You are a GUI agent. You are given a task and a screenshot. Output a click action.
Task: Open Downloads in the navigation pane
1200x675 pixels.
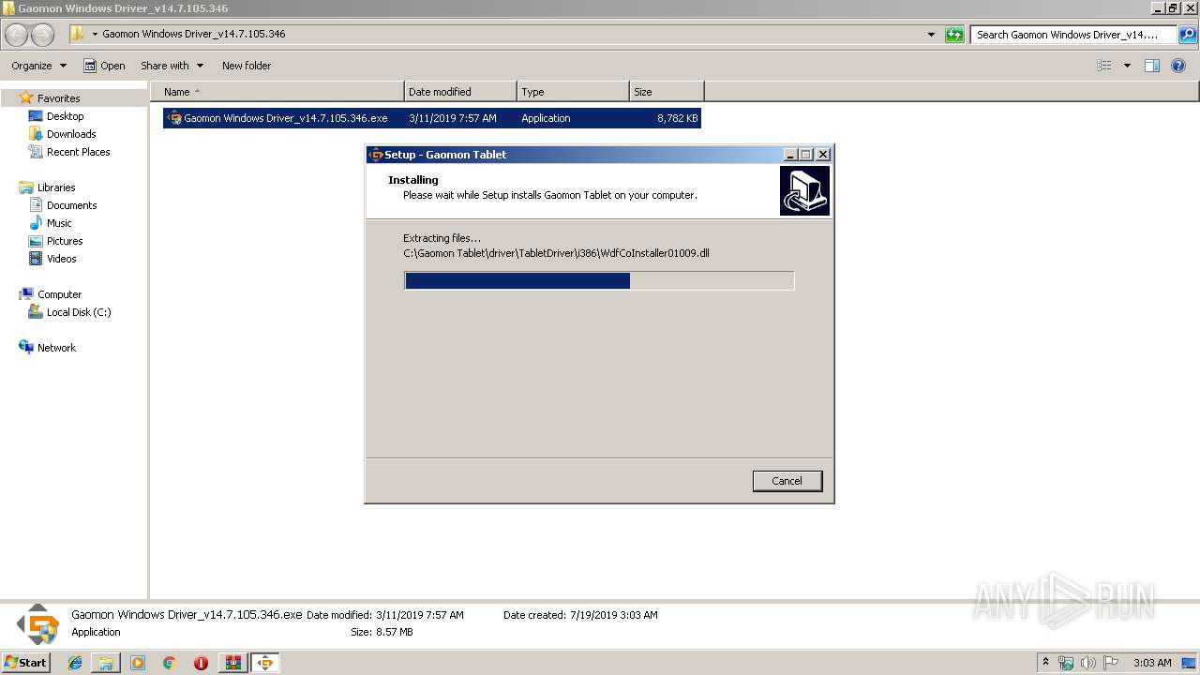(x=71, y=134)
